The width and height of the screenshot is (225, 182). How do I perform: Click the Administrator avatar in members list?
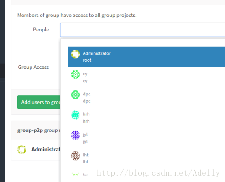click(22, 150)
